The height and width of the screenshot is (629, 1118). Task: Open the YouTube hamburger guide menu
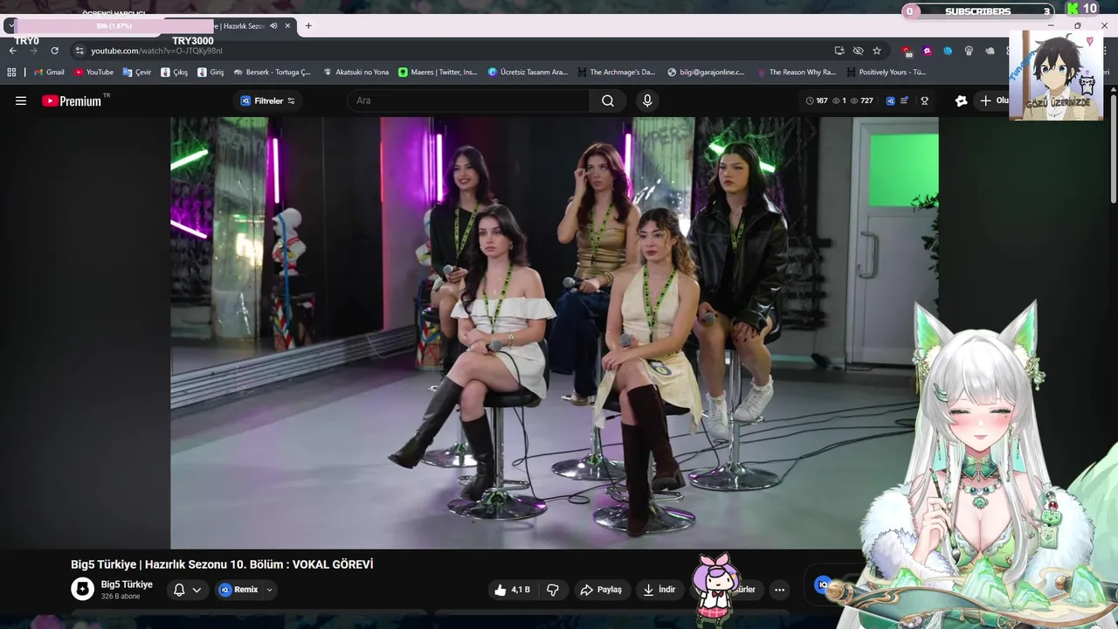[x=21, y=100]
